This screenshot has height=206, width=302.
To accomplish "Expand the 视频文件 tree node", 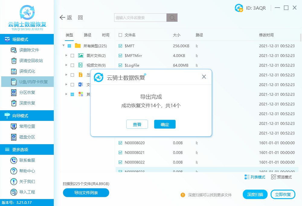I will coord(66,65).
